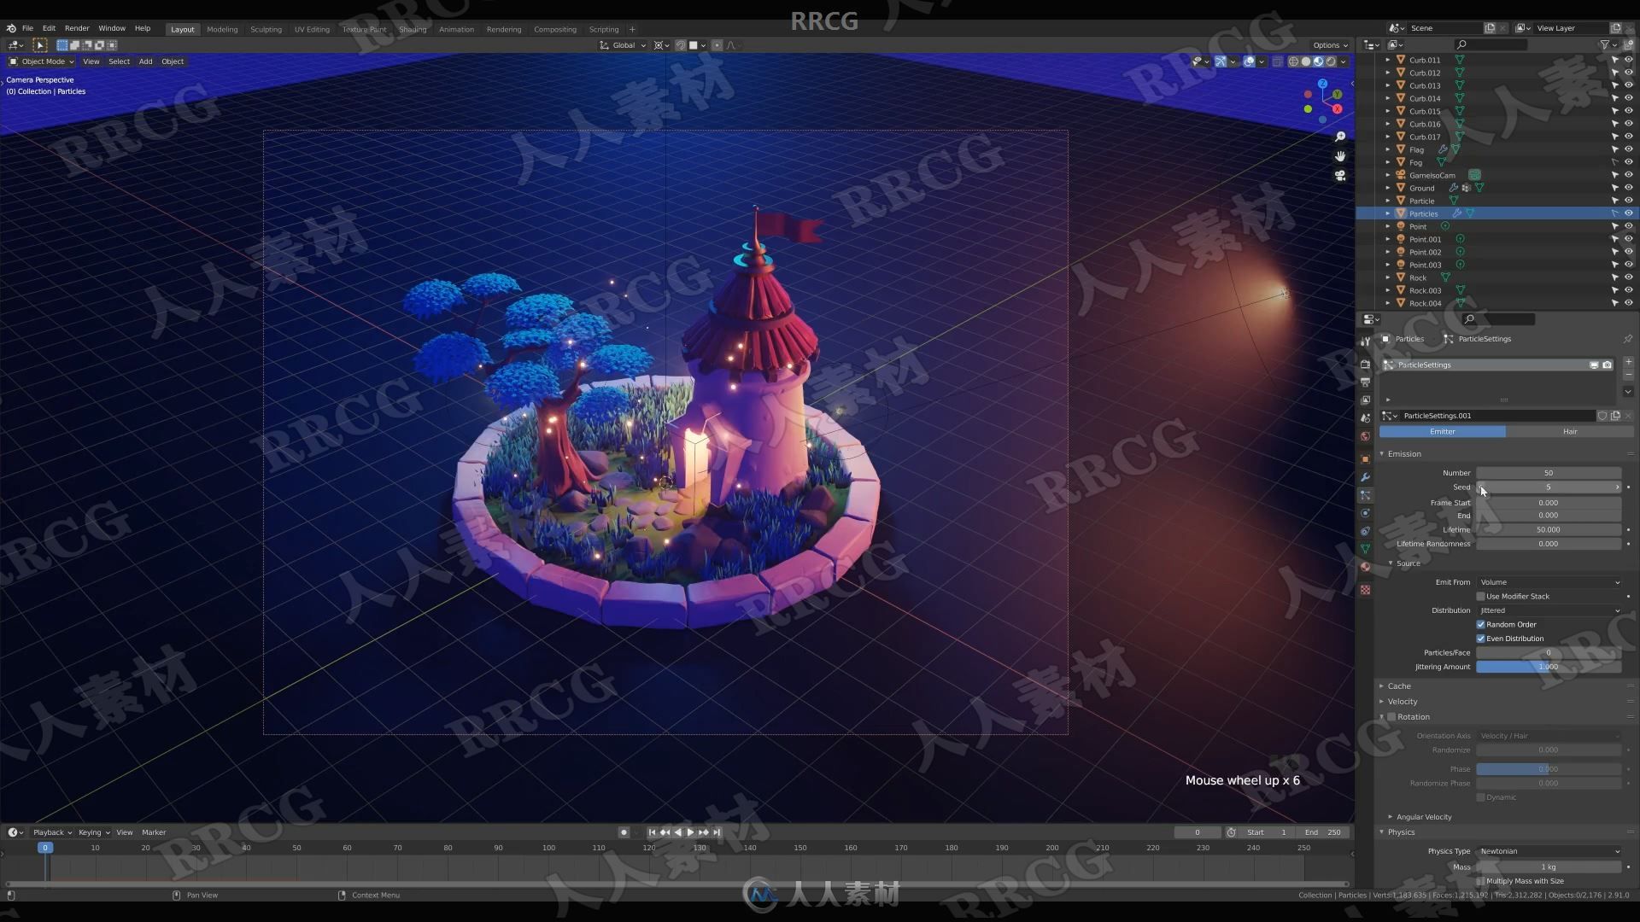Toggle Even Distribution checkbox
Image resolution: width=1640 pixels, height=922 pixels.
1482,639
